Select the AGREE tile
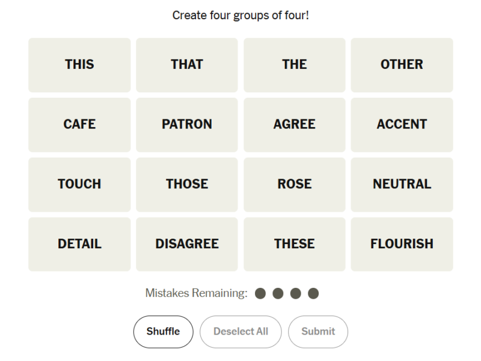This screenshot has width=481, height=361. (x=295, y=125)
